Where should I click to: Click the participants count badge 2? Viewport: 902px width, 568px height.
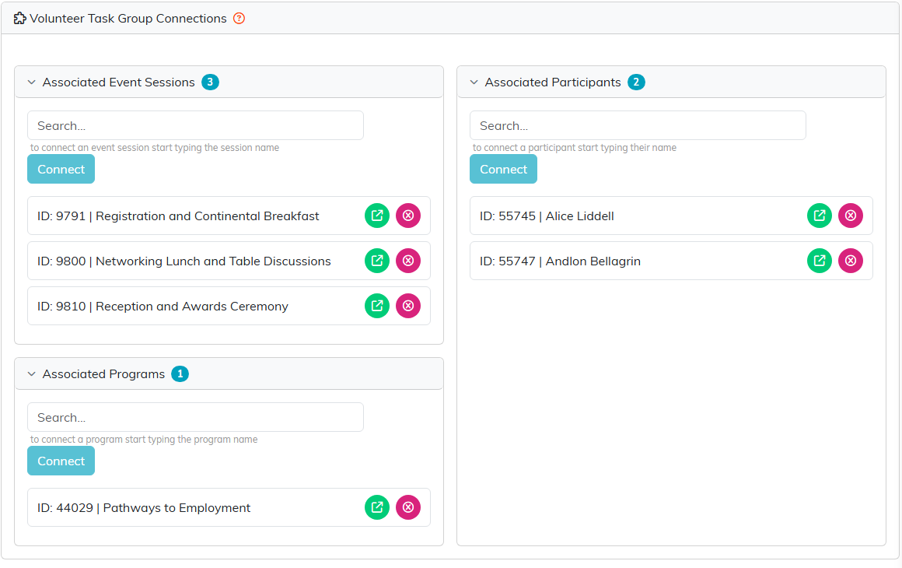click(636, 82)
